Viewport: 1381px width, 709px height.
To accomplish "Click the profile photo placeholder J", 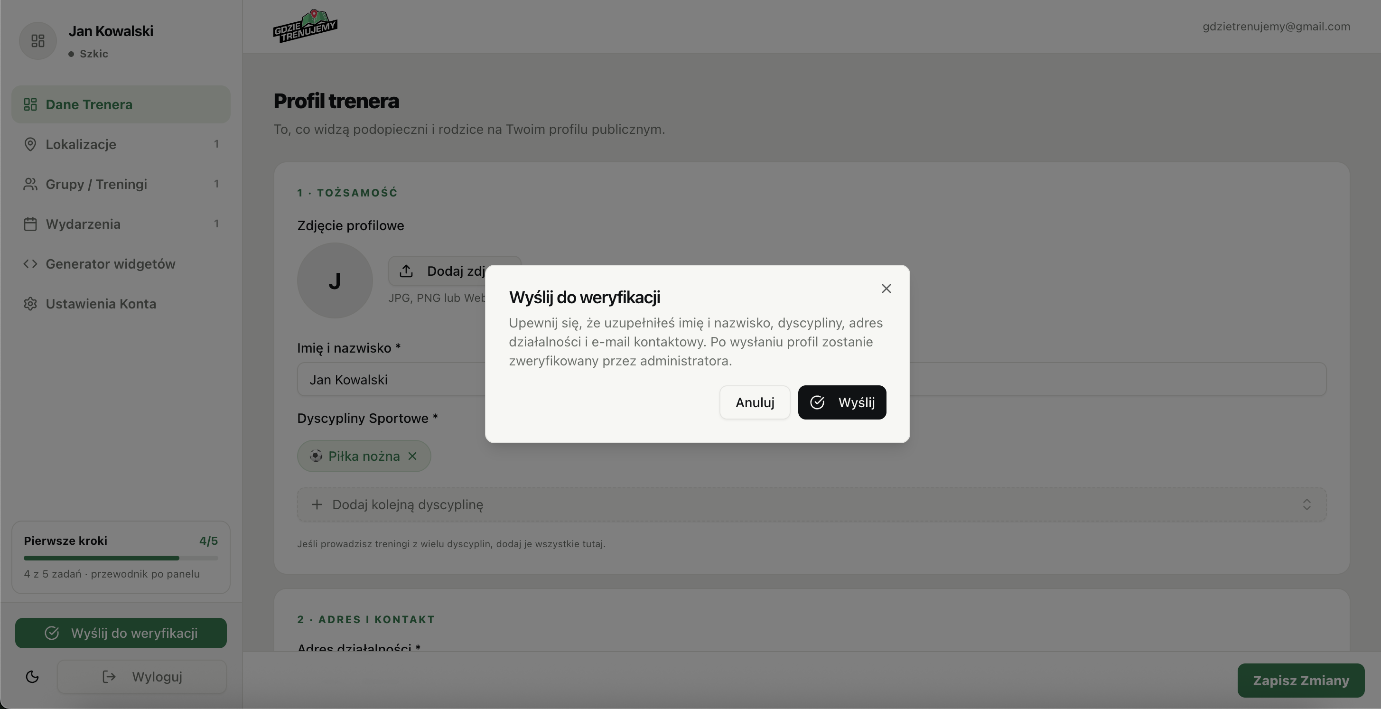I will [335, 281].
